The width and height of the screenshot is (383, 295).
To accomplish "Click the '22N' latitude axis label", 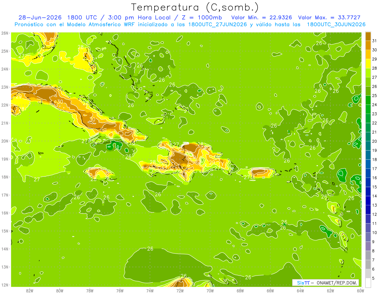I will (x=5, y=105).
